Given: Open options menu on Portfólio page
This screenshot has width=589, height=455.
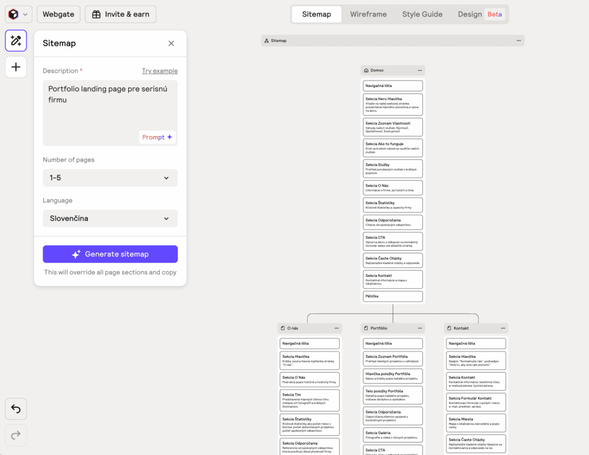Looking at the screenshot, I should tap(419, 328).
